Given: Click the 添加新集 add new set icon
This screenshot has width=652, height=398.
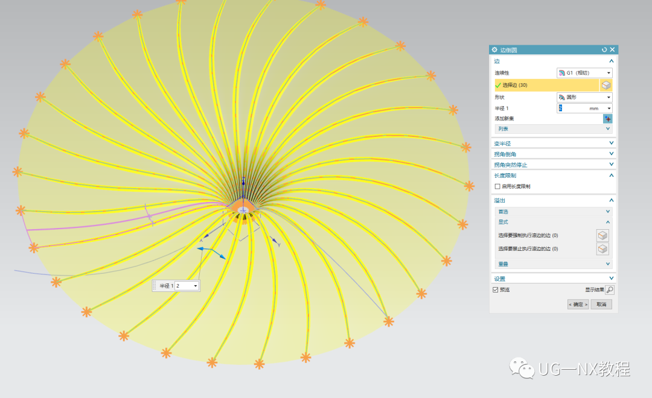Looking at the screenshot, I should click(607, 119).
